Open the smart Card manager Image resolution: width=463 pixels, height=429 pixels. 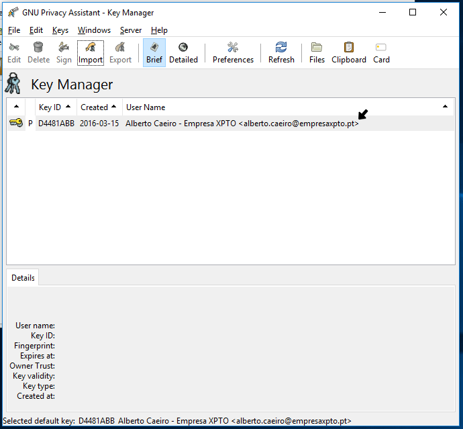click(x=381, y=52)
